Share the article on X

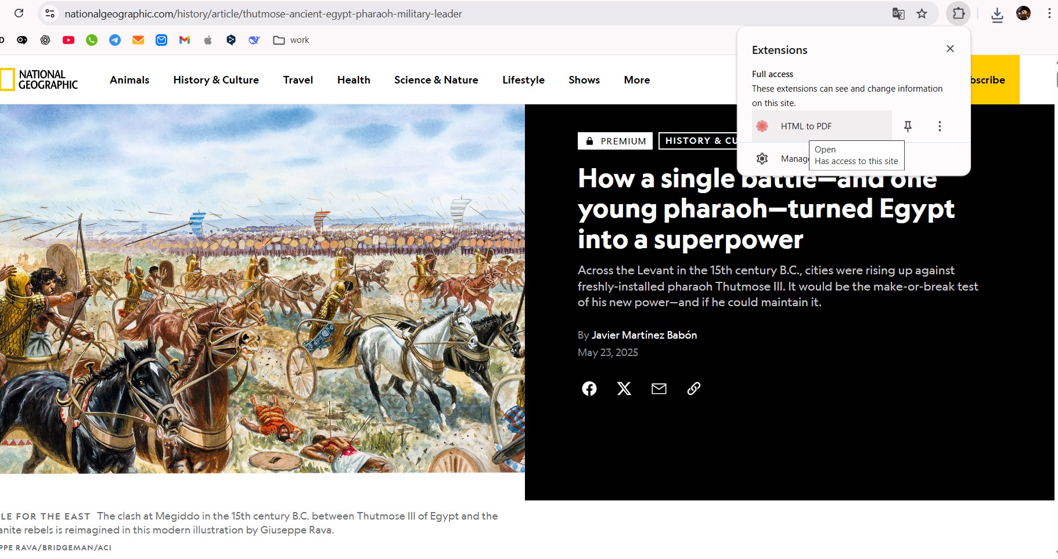(624, 389)
